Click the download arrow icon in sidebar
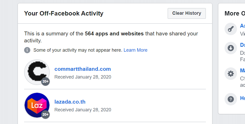 click(x=231, y=48)
